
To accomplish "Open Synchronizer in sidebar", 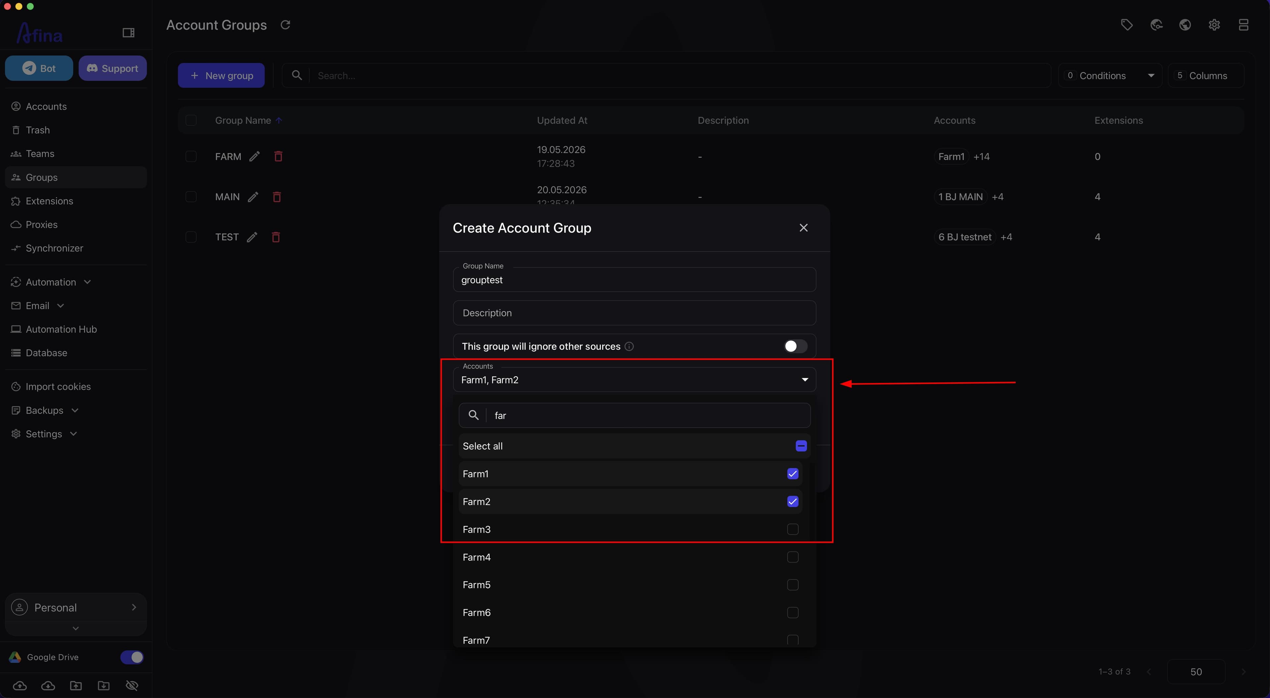I will coord(76,248).
